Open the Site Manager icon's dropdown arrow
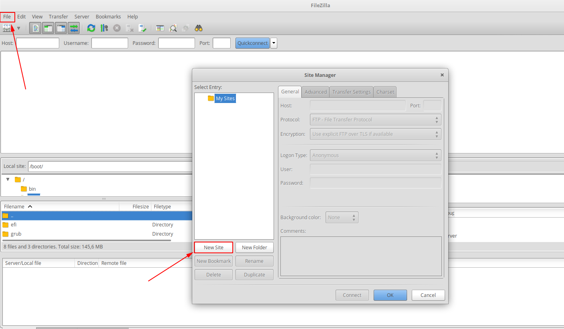 click(x=18, y=28)
